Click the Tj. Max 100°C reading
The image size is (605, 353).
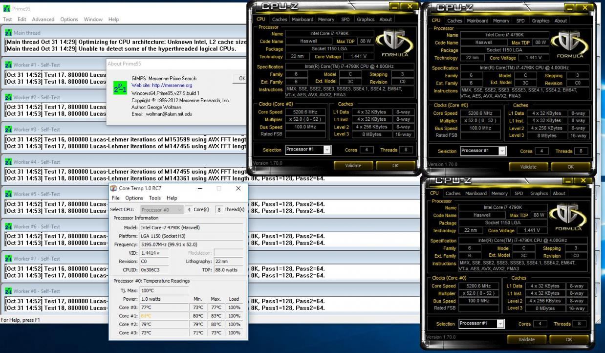click(x=164, y=291)
